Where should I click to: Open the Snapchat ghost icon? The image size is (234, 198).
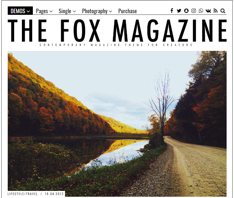186,11
